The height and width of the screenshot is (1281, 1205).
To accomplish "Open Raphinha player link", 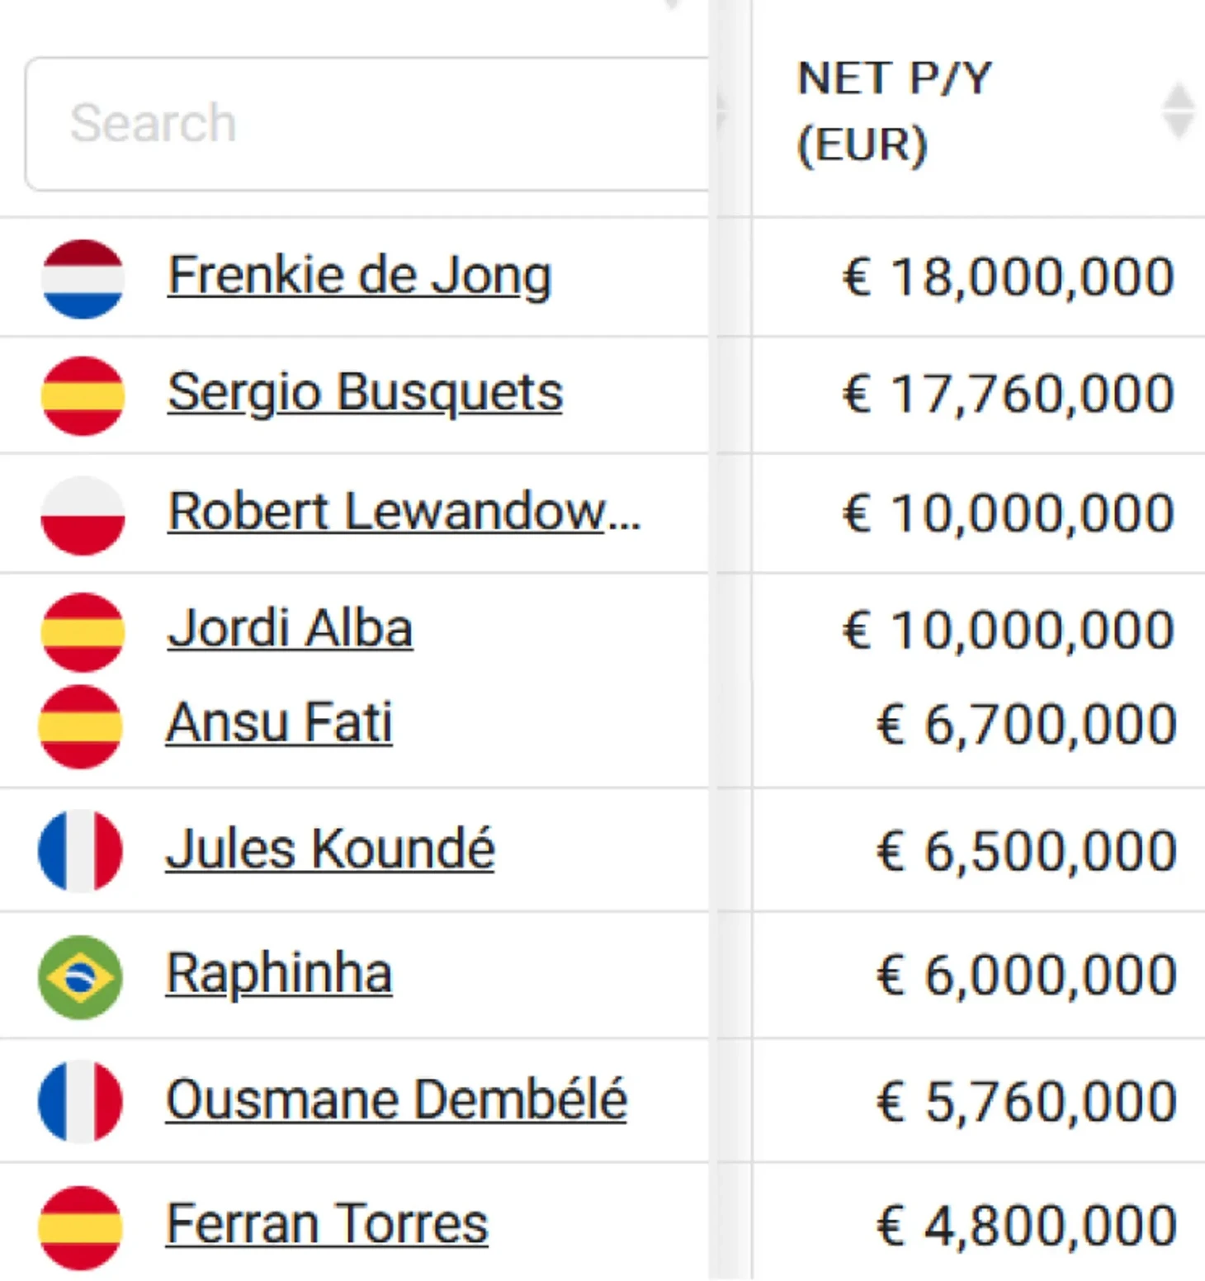I will [x=279, y=975].
